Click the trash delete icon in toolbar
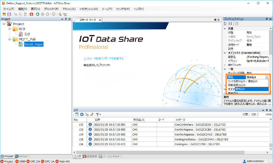The width and height of the screenshot is (273, 164). [25, 14]
